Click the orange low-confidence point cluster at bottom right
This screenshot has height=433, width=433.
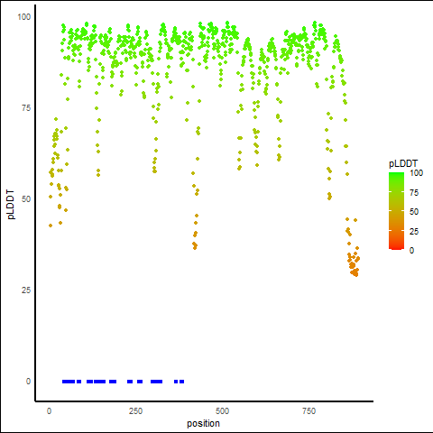click(354, 264)
